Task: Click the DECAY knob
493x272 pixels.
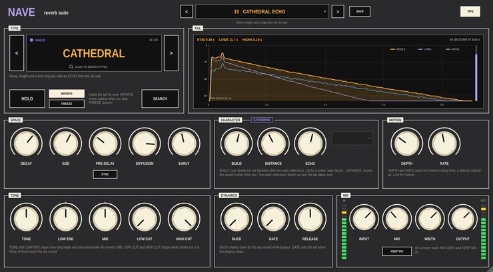Action: click(26, 144)
